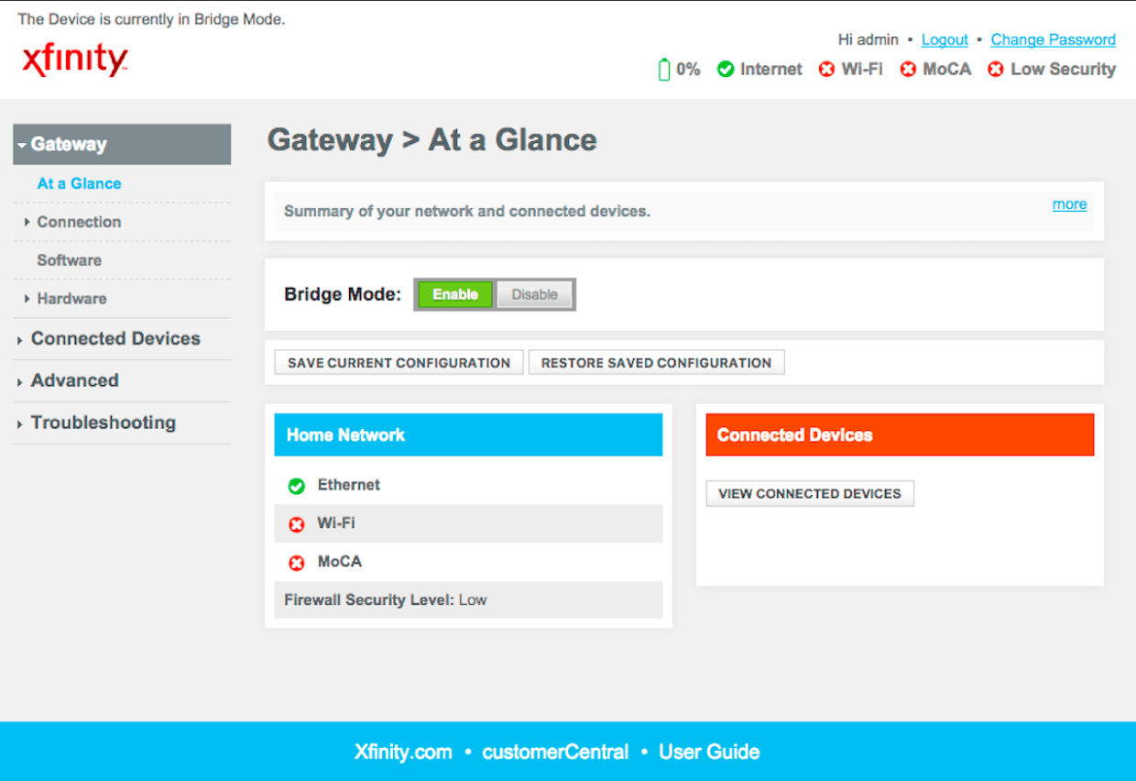Select the Gateway menu header
1136x781 pixels.
[122, 144]
